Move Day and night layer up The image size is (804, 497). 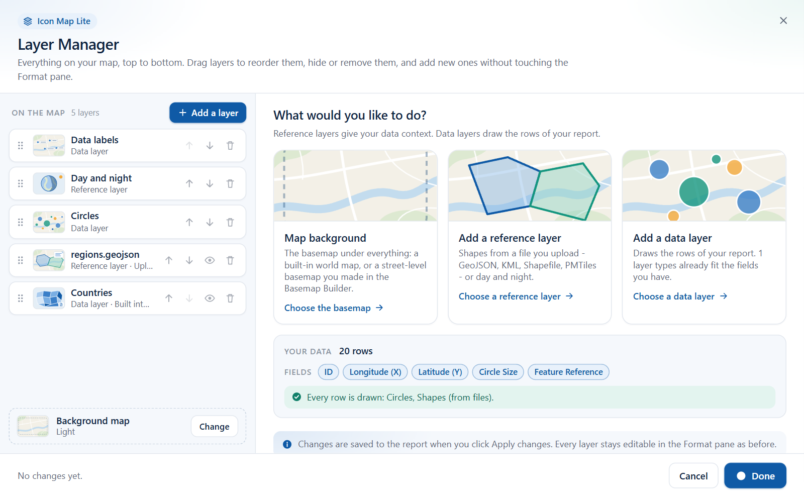[x=189, y=184]
